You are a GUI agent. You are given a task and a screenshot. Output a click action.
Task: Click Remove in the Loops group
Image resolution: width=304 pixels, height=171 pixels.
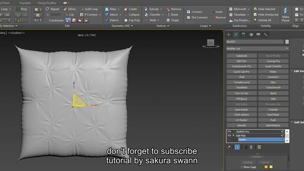(219, 17)
